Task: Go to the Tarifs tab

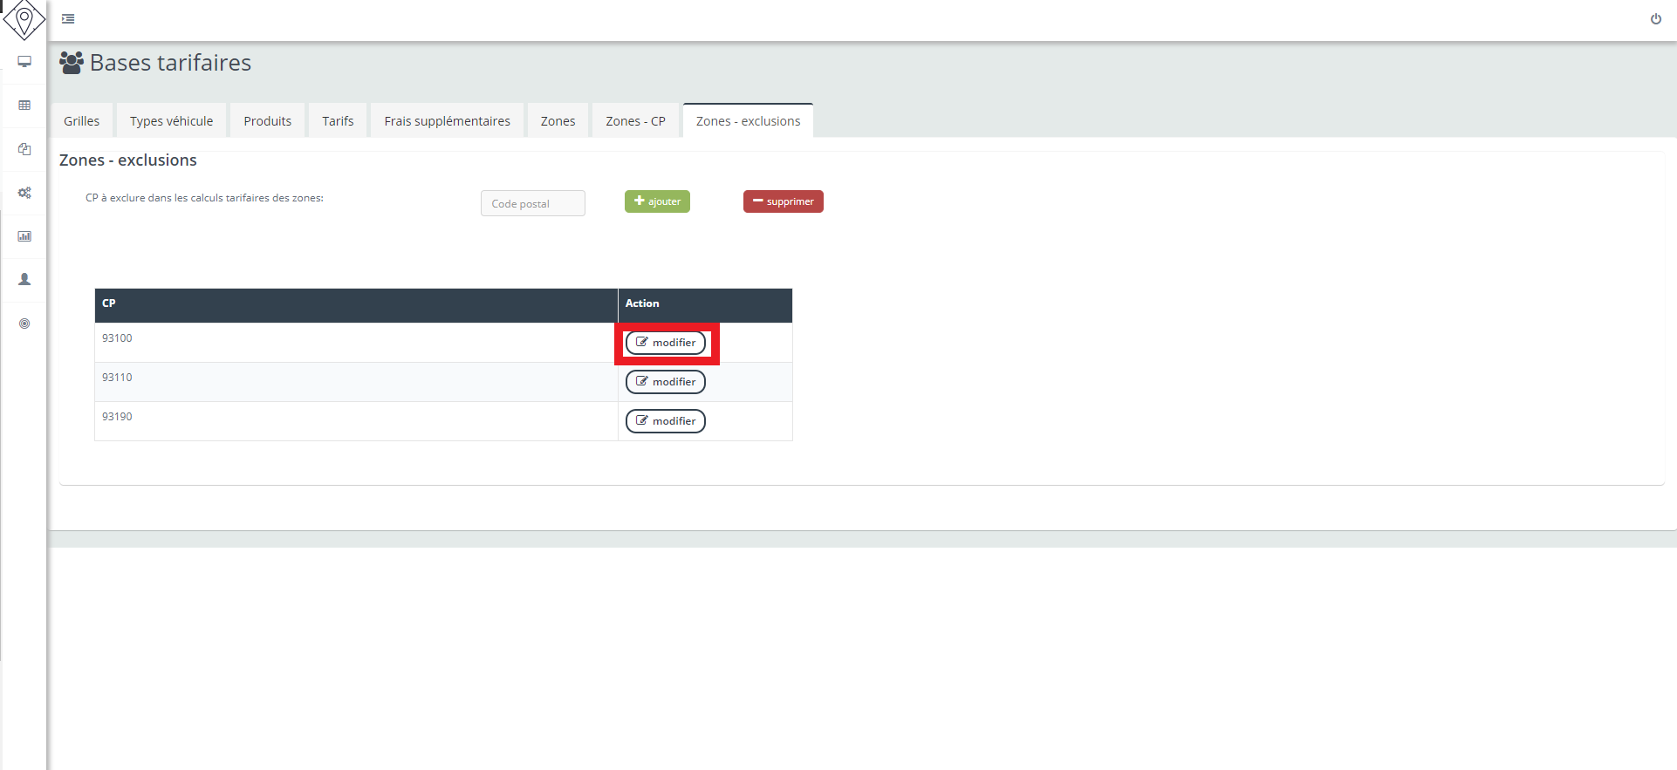Action: (338, 121)
